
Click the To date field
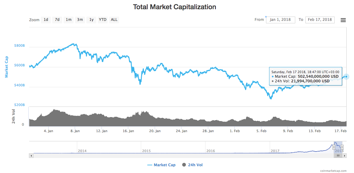tap(320, 20)
